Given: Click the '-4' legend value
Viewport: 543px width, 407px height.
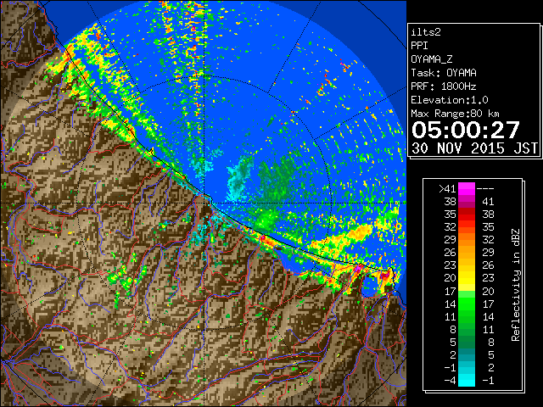Looking at the screenshot, I should (450, 381).
